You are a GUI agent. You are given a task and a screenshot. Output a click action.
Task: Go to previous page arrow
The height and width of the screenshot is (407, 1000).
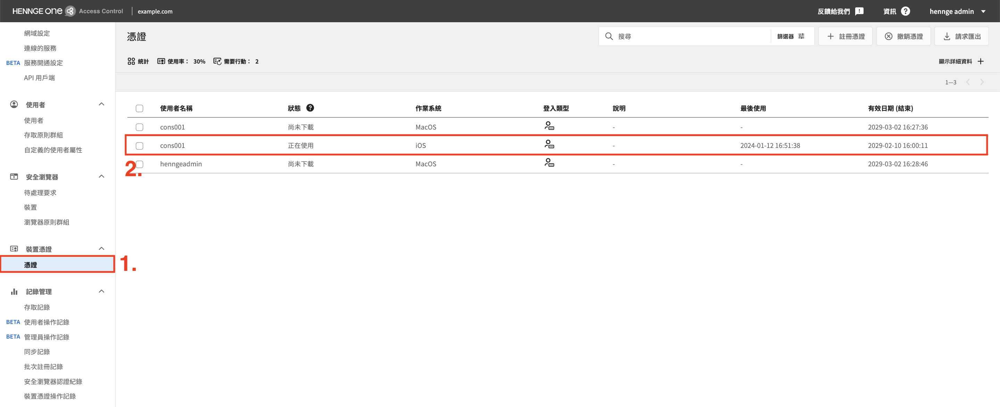(x=968, y=82)
